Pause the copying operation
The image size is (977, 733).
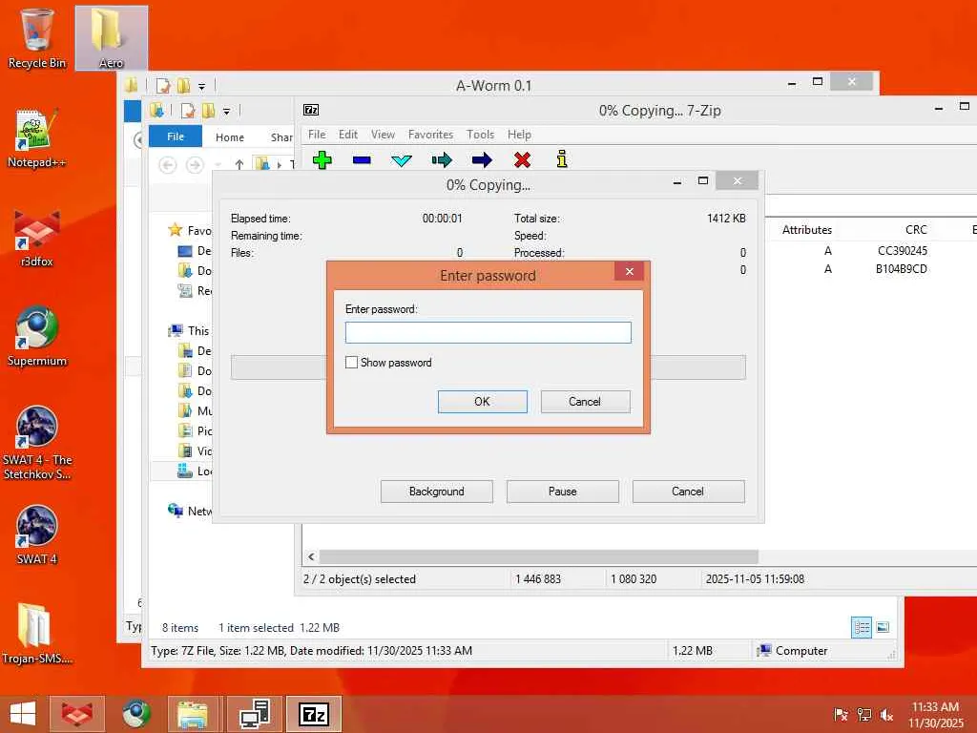click(562, 492)
